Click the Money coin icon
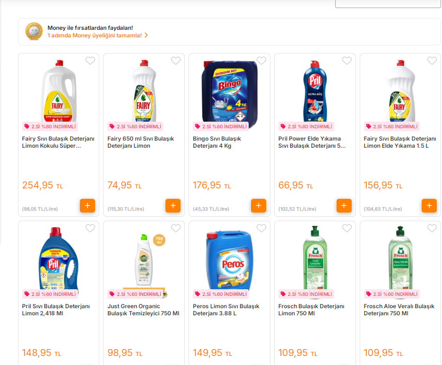The height and width of the screenshot is (365, 442). 34,31
